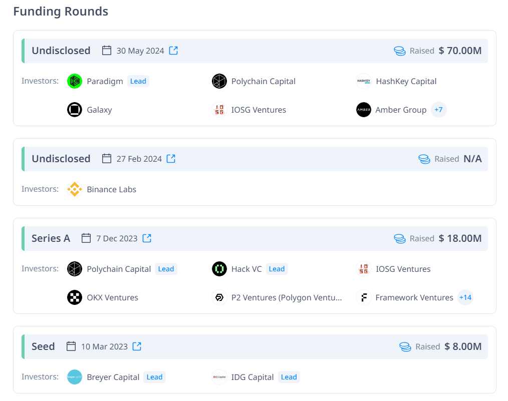This screenshot has width=508, height=401.
Task: Expand the +7 more investors badge
Action: coord(438,110)
